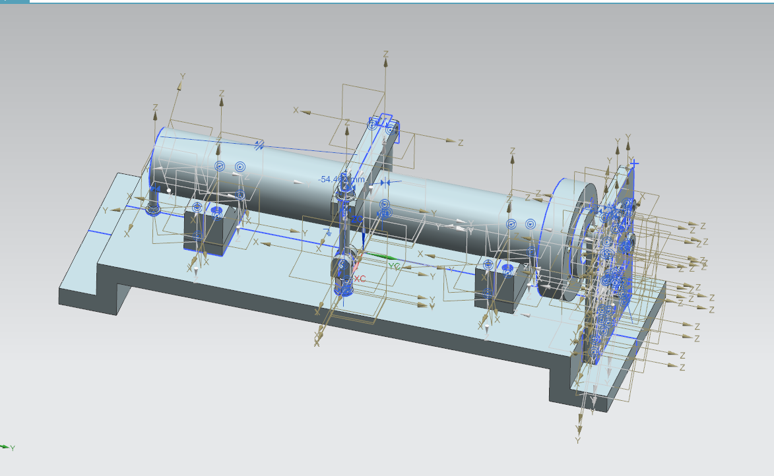The height and width of the screenshot is (476, 774).
Task: Select the vertical rod below the clamp bar
Action: [344, 232]
